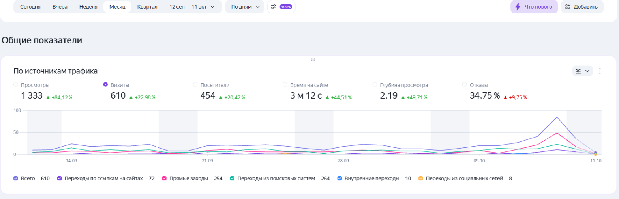This screenshot has height=199, width=619.
Task: Select the Отказы metric radio
Action: pos(465,84)
